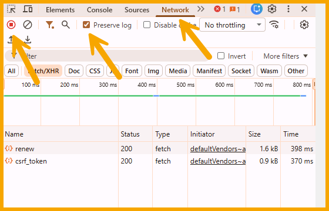Open Network panel settings gear
Viewport: 329px width, 211px height.
coord(304,25)
